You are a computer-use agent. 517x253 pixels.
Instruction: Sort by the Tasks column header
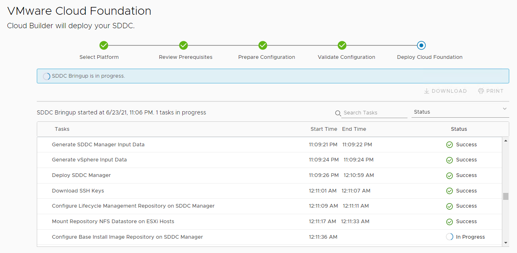click(x=62, y=129)
